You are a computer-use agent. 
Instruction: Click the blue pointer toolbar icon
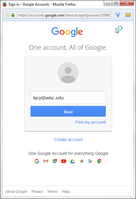coord(117,15)
